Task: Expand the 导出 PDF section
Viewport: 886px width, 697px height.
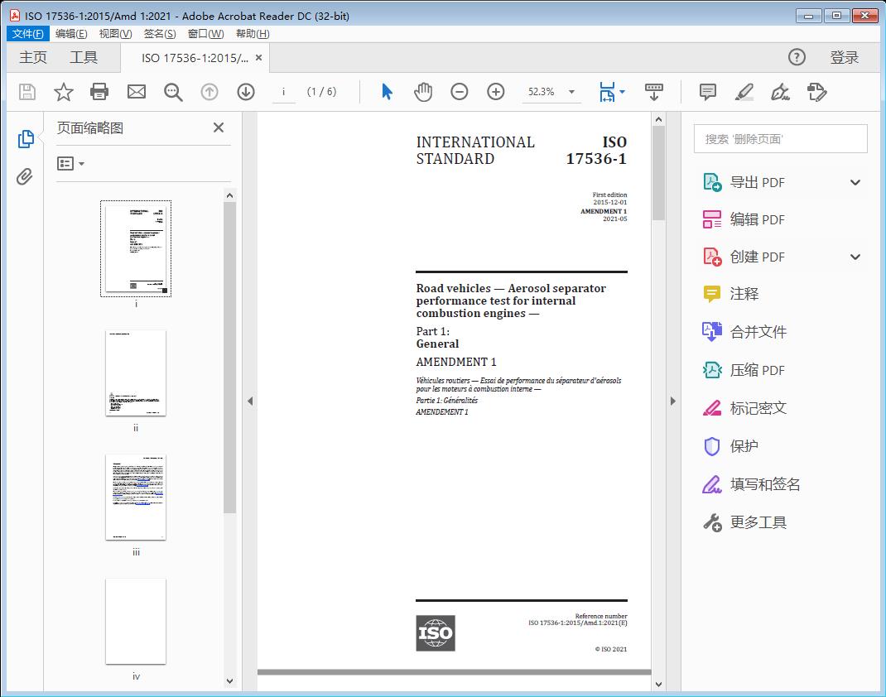Action: click(855, 183)
